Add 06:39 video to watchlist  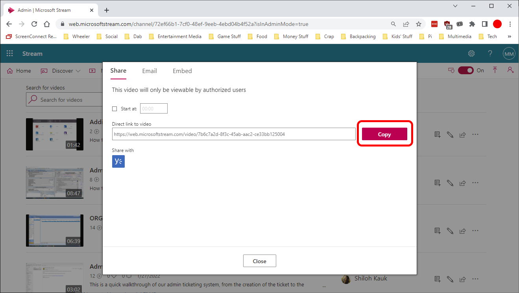click(x=438, y=231)
